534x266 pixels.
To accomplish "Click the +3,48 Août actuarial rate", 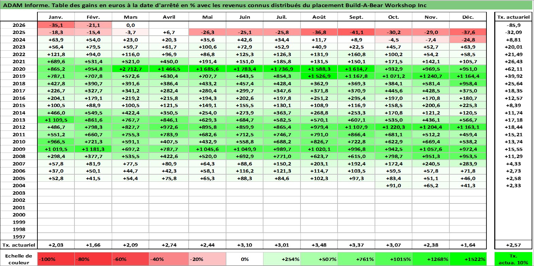I will click(319, 245).
